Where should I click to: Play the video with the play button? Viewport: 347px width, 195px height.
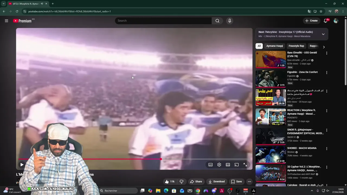point(22,164)
